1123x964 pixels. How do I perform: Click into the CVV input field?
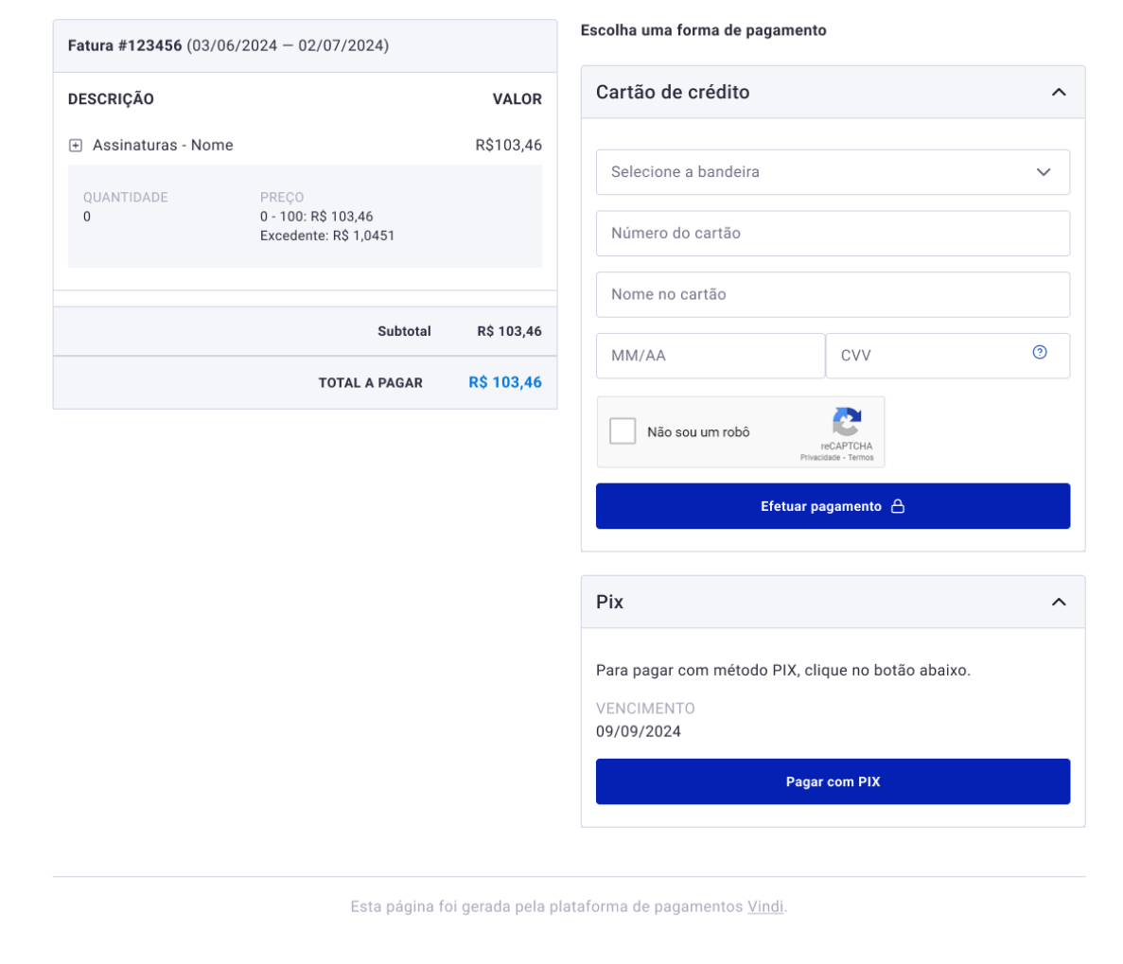pos(927,356)
